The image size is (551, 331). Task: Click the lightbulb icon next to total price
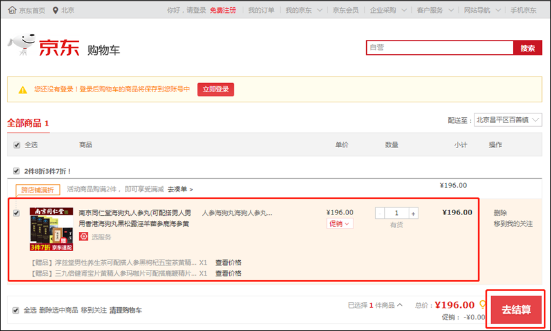(483, 305)
